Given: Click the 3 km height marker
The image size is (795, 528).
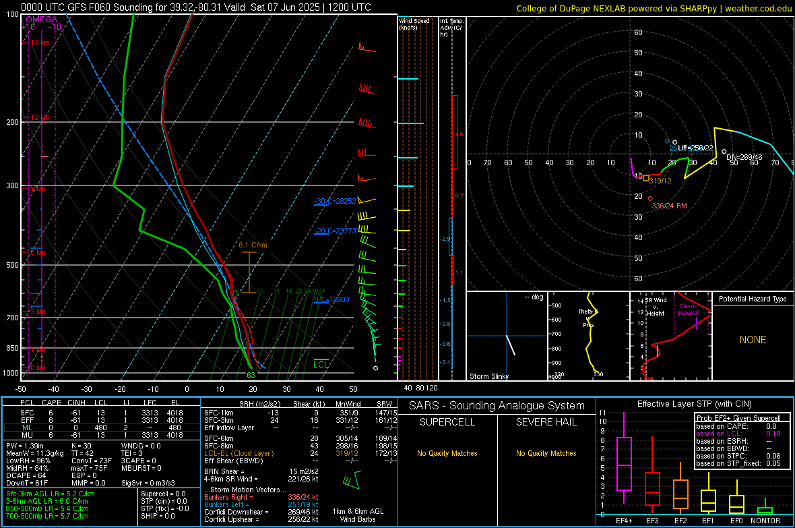Looking at the screenshot, I should 38,312.
